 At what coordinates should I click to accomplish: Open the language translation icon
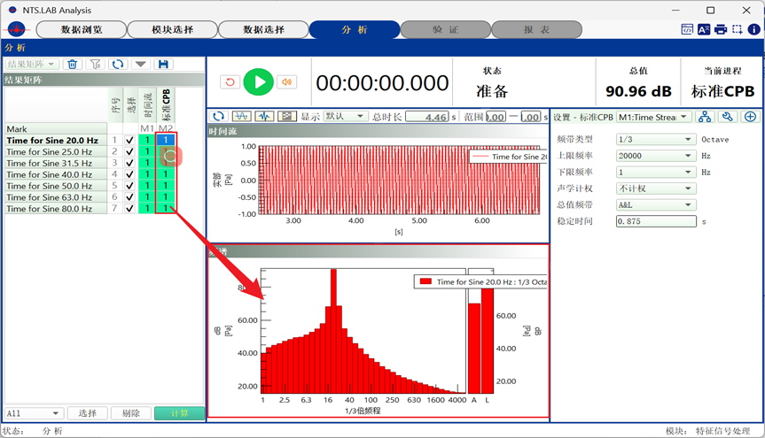704,29
